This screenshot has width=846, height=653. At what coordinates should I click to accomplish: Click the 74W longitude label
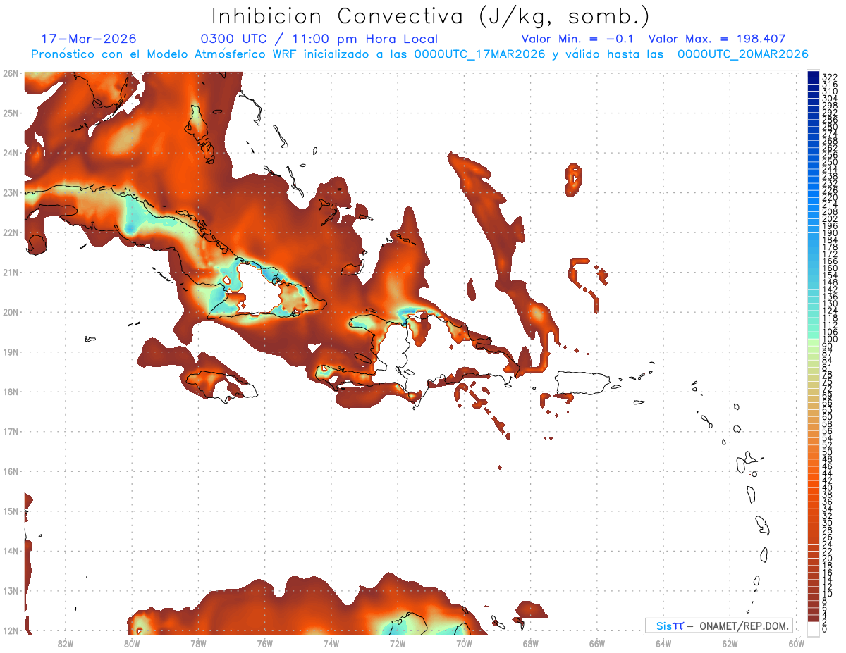(x=331, y=643)
